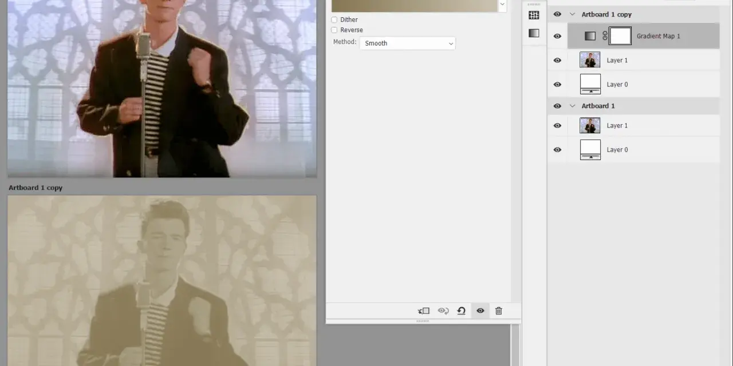
Task: Click the gradient bar to edit gradient
Action: coord(415,5)
